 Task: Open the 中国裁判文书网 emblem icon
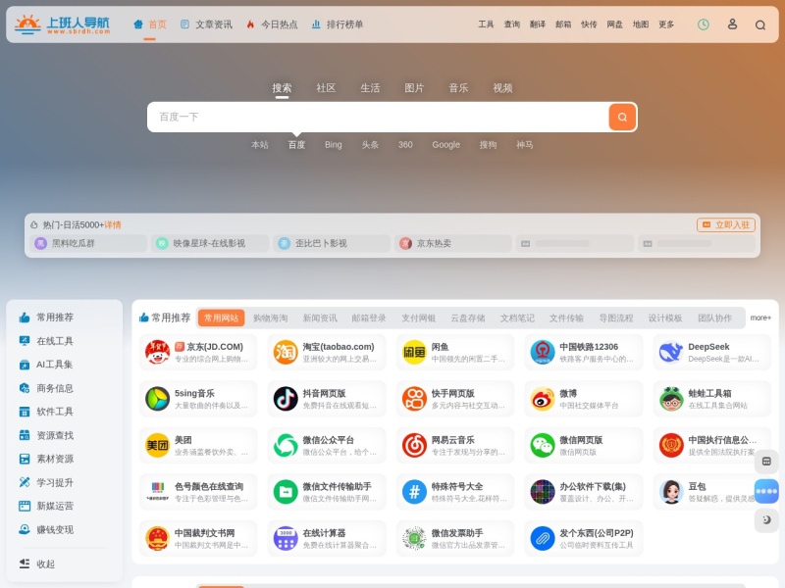coord(157,538)
